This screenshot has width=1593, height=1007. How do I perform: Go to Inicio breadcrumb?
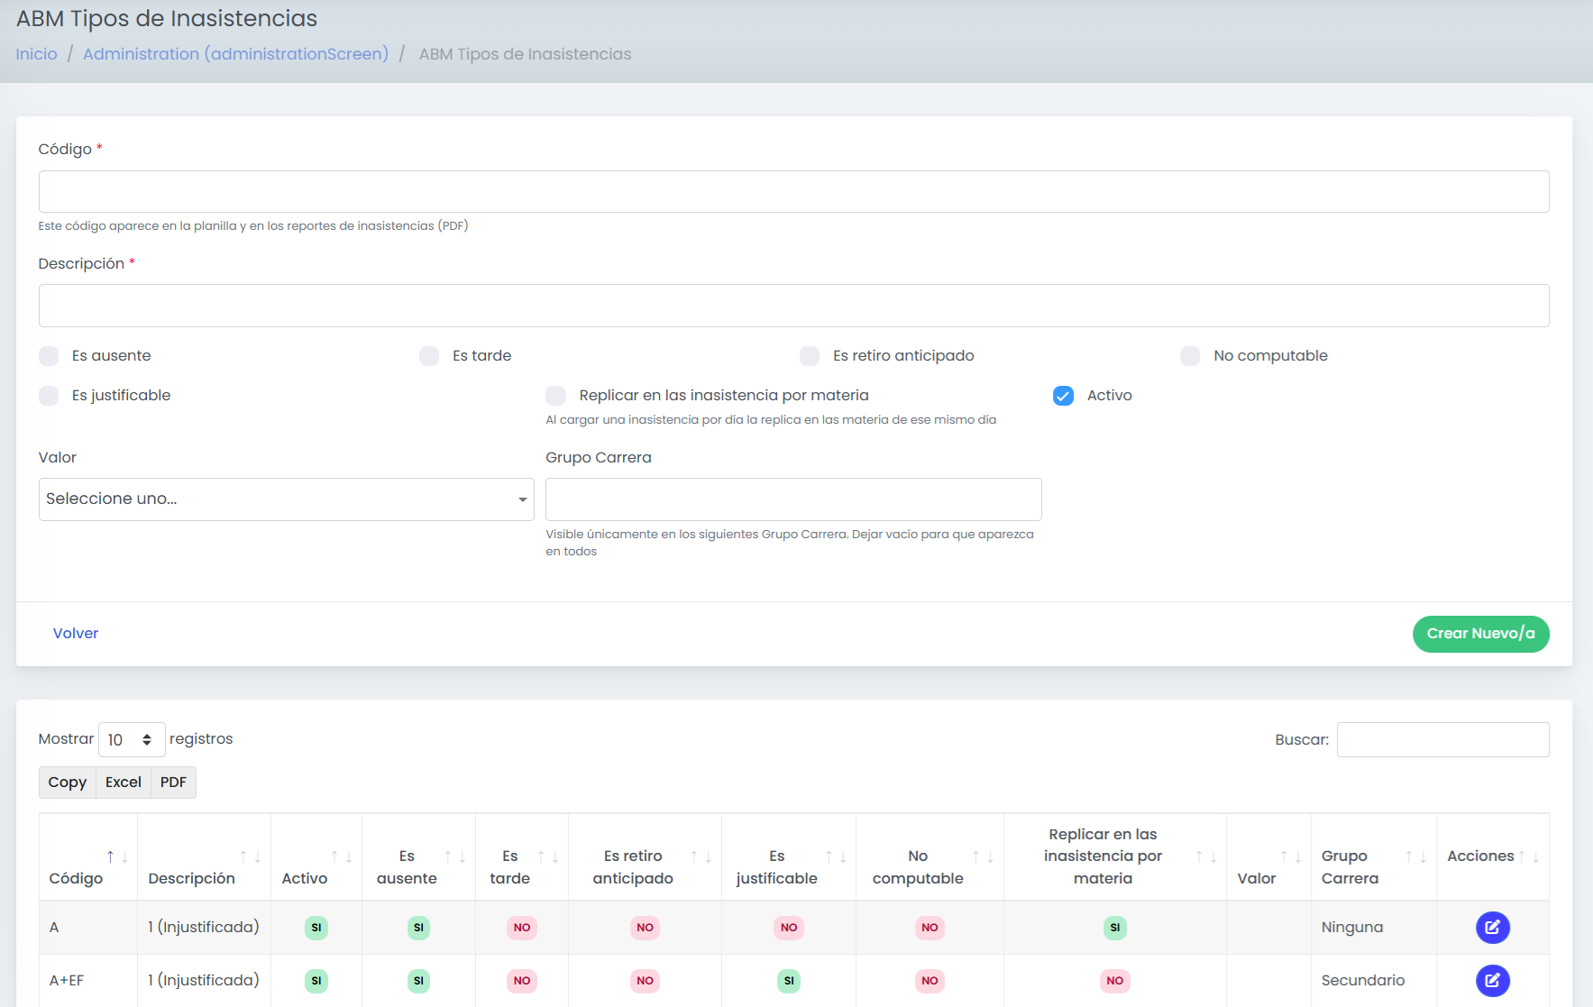(36, 54)
